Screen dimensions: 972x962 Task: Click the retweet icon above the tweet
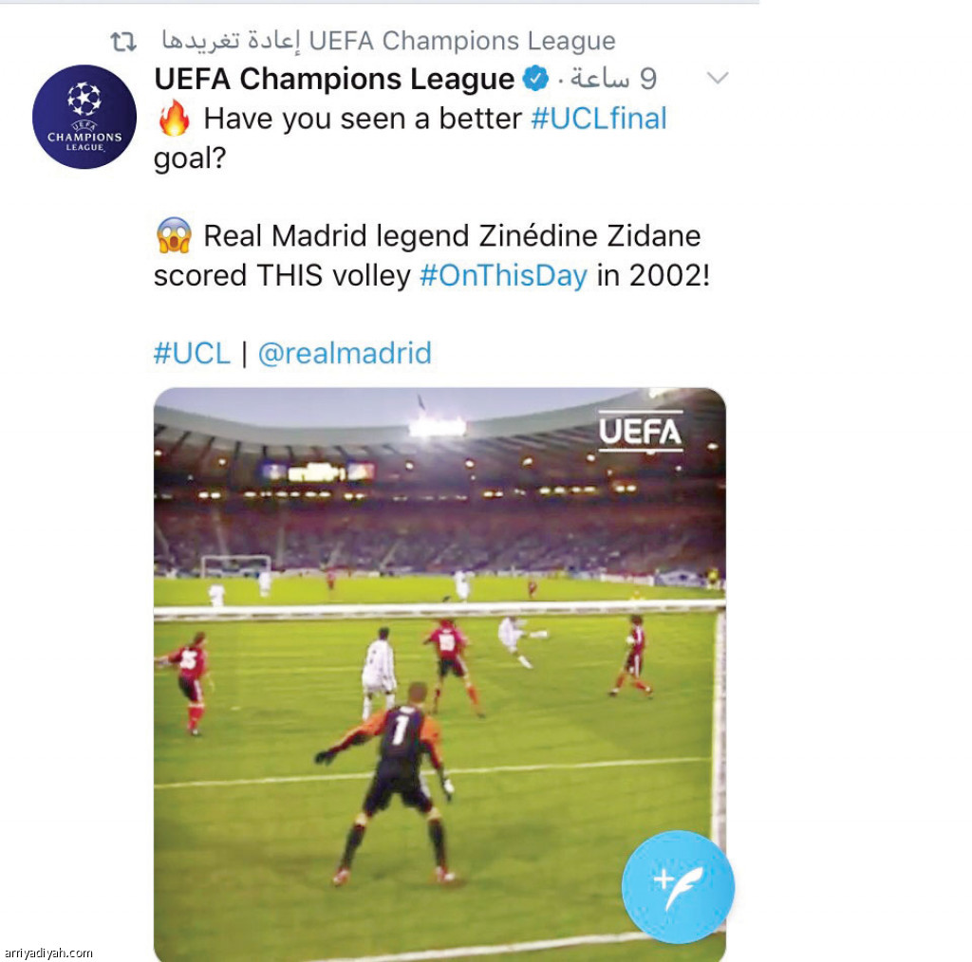pyautogui.click(x=122, y=42)
